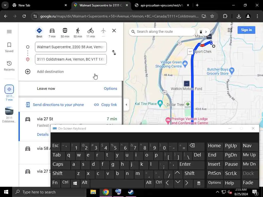Click Kal Tire Place map marker

[x=160, y=104]
